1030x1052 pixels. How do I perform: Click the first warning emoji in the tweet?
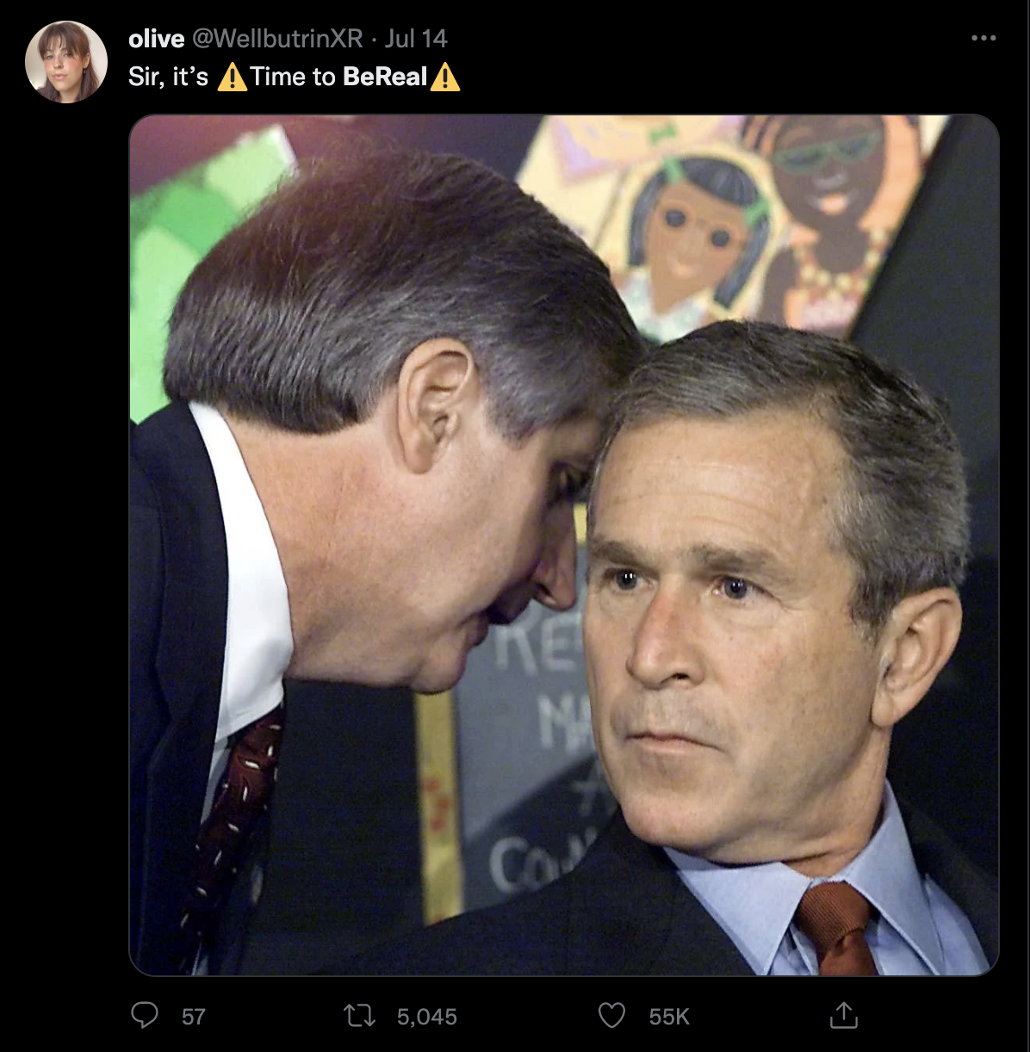coord(231,77)
